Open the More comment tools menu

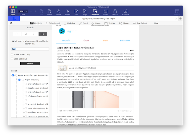pos(154,23)
